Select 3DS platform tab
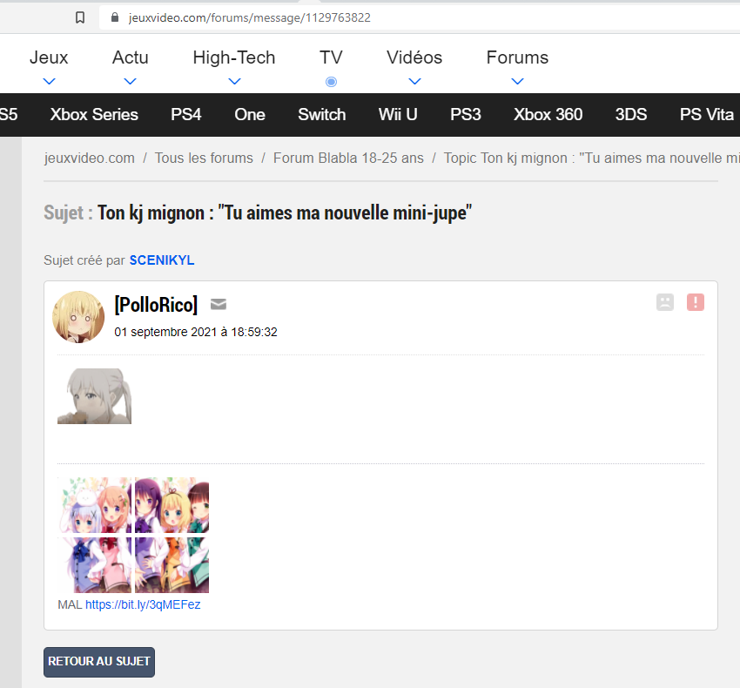This screenshot has height=688, width=740. tap(631, 115)
